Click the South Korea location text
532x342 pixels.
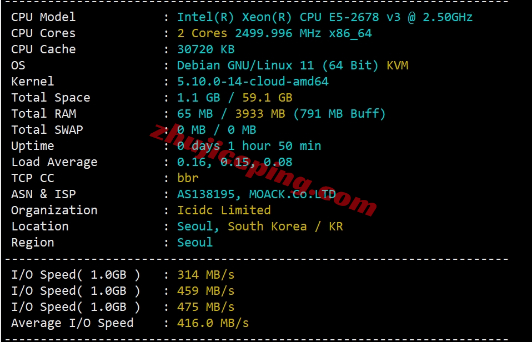click(x=267, y=227)
